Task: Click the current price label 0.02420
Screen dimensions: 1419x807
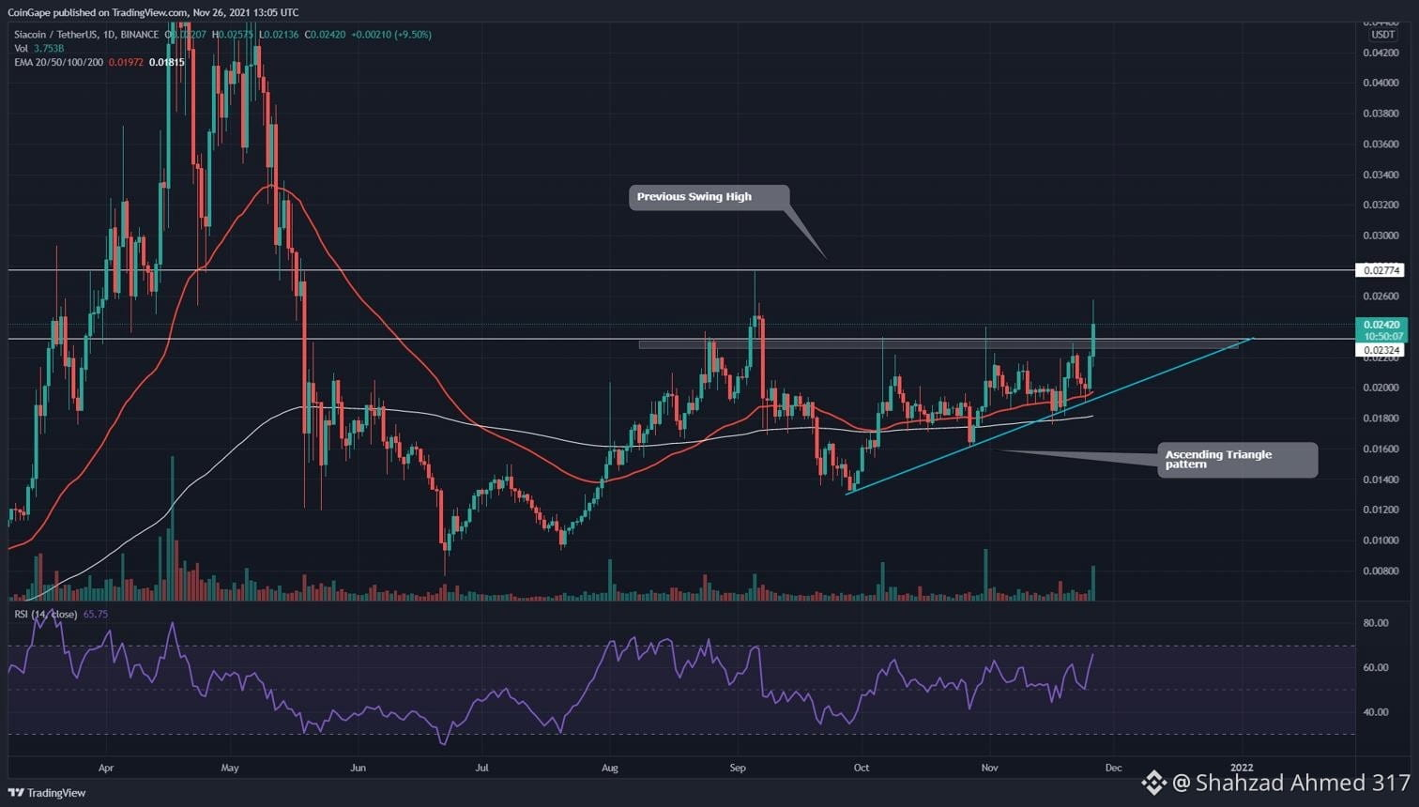Action: click(1381, 325)
